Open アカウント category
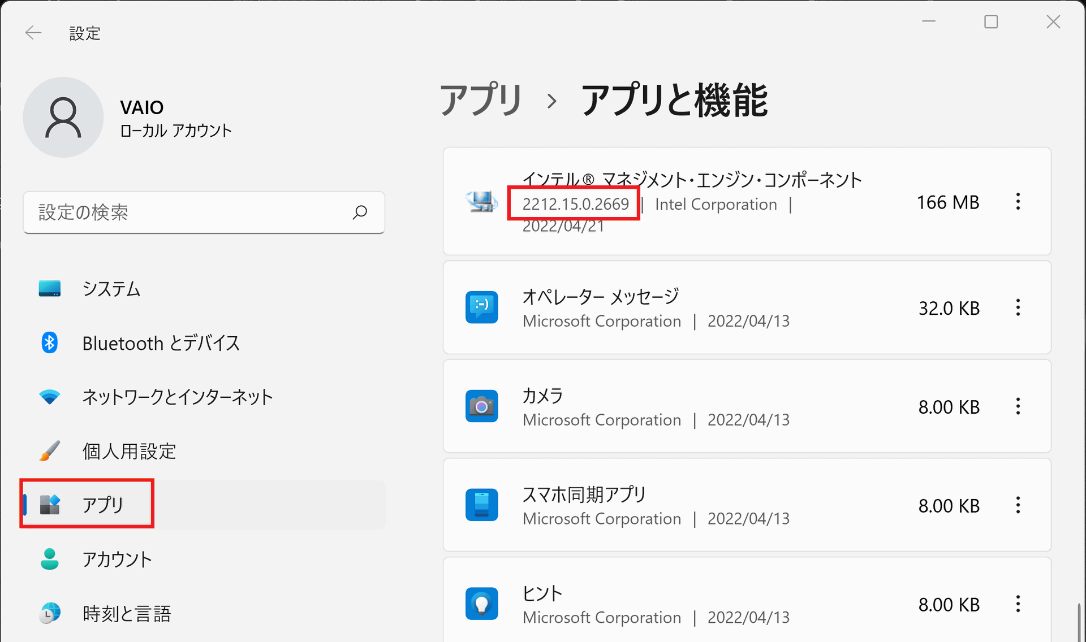The height and width of the screenshot is (642, 1086). 204,559
